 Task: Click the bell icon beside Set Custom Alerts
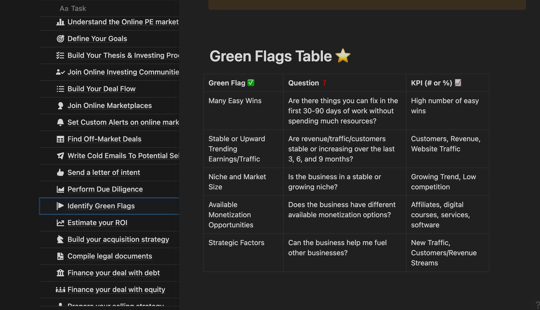(60, 122)
